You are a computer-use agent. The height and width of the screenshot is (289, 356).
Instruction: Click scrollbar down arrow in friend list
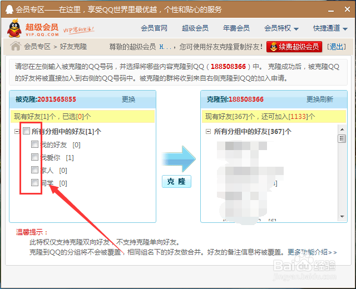342,217
